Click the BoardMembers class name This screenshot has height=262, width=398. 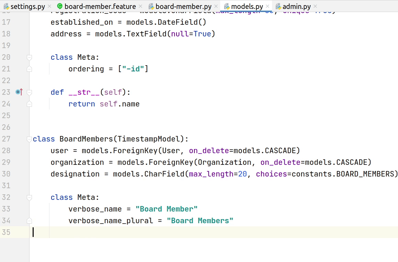86,139
